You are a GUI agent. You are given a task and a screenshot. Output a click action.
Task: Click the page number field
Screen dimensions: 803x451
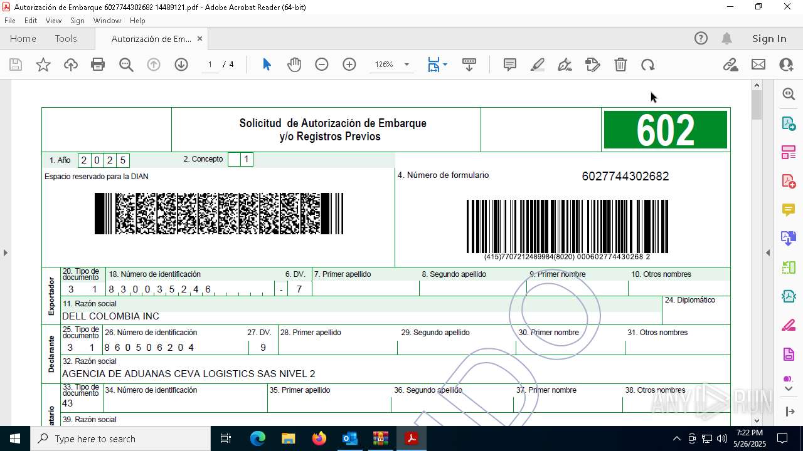pos(210,65)
